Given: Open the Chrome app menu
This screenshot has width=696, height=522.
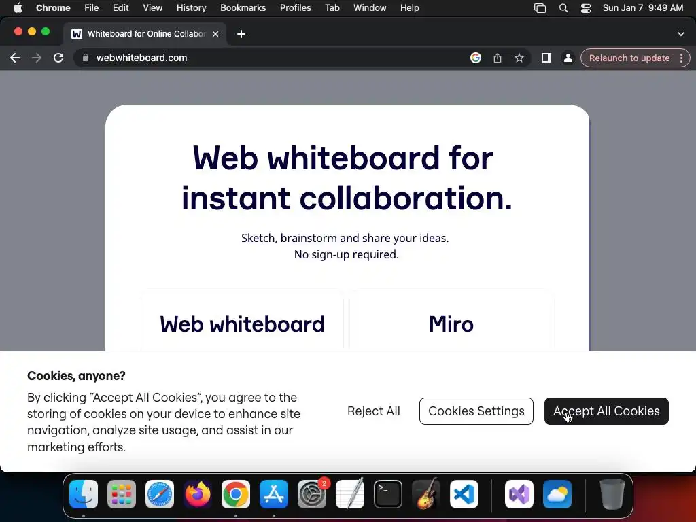Looking at the screenshot, I should tap(53, 8).
